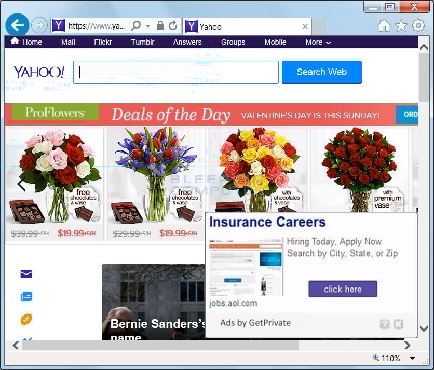Click the search magnifier in the address bar
Screen dimensions: 434x370
[x=136, y=25]
